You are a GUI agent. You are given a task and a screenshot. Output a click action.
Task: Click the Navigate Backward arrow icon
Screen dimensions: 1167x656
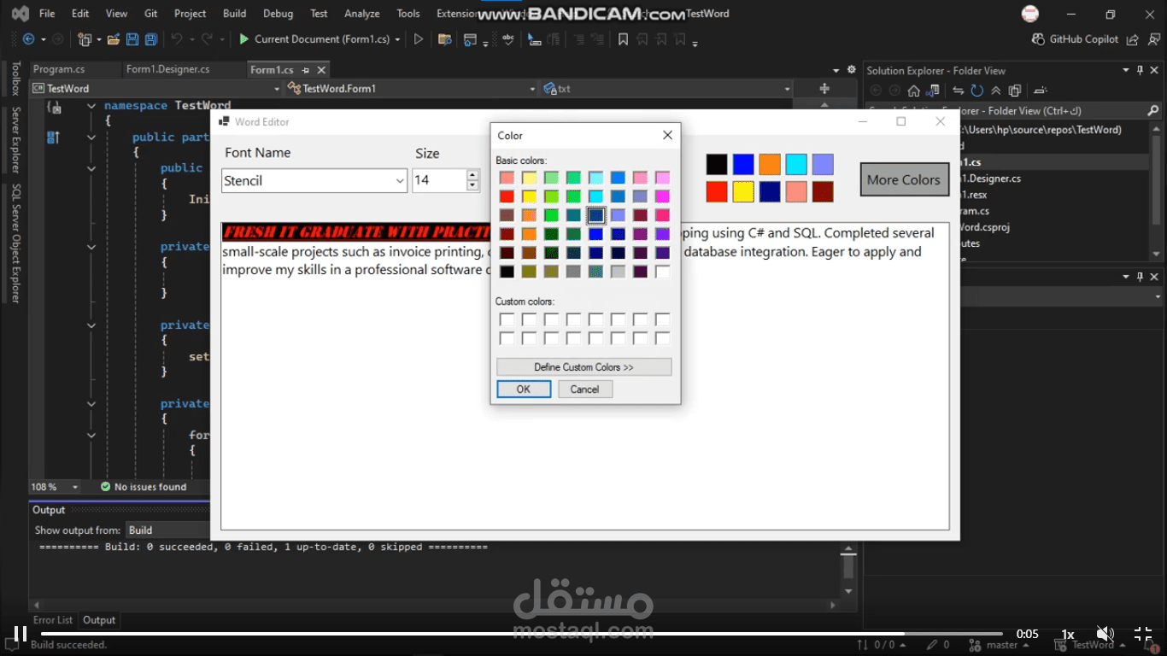point(28,39)
